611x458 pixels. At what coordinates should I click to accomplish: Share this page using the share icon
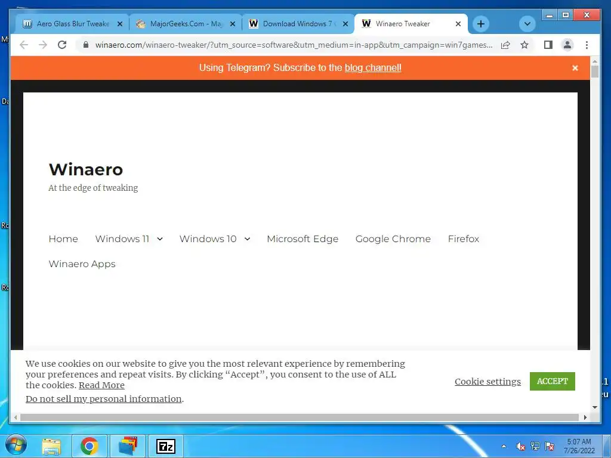coord(505,45)
